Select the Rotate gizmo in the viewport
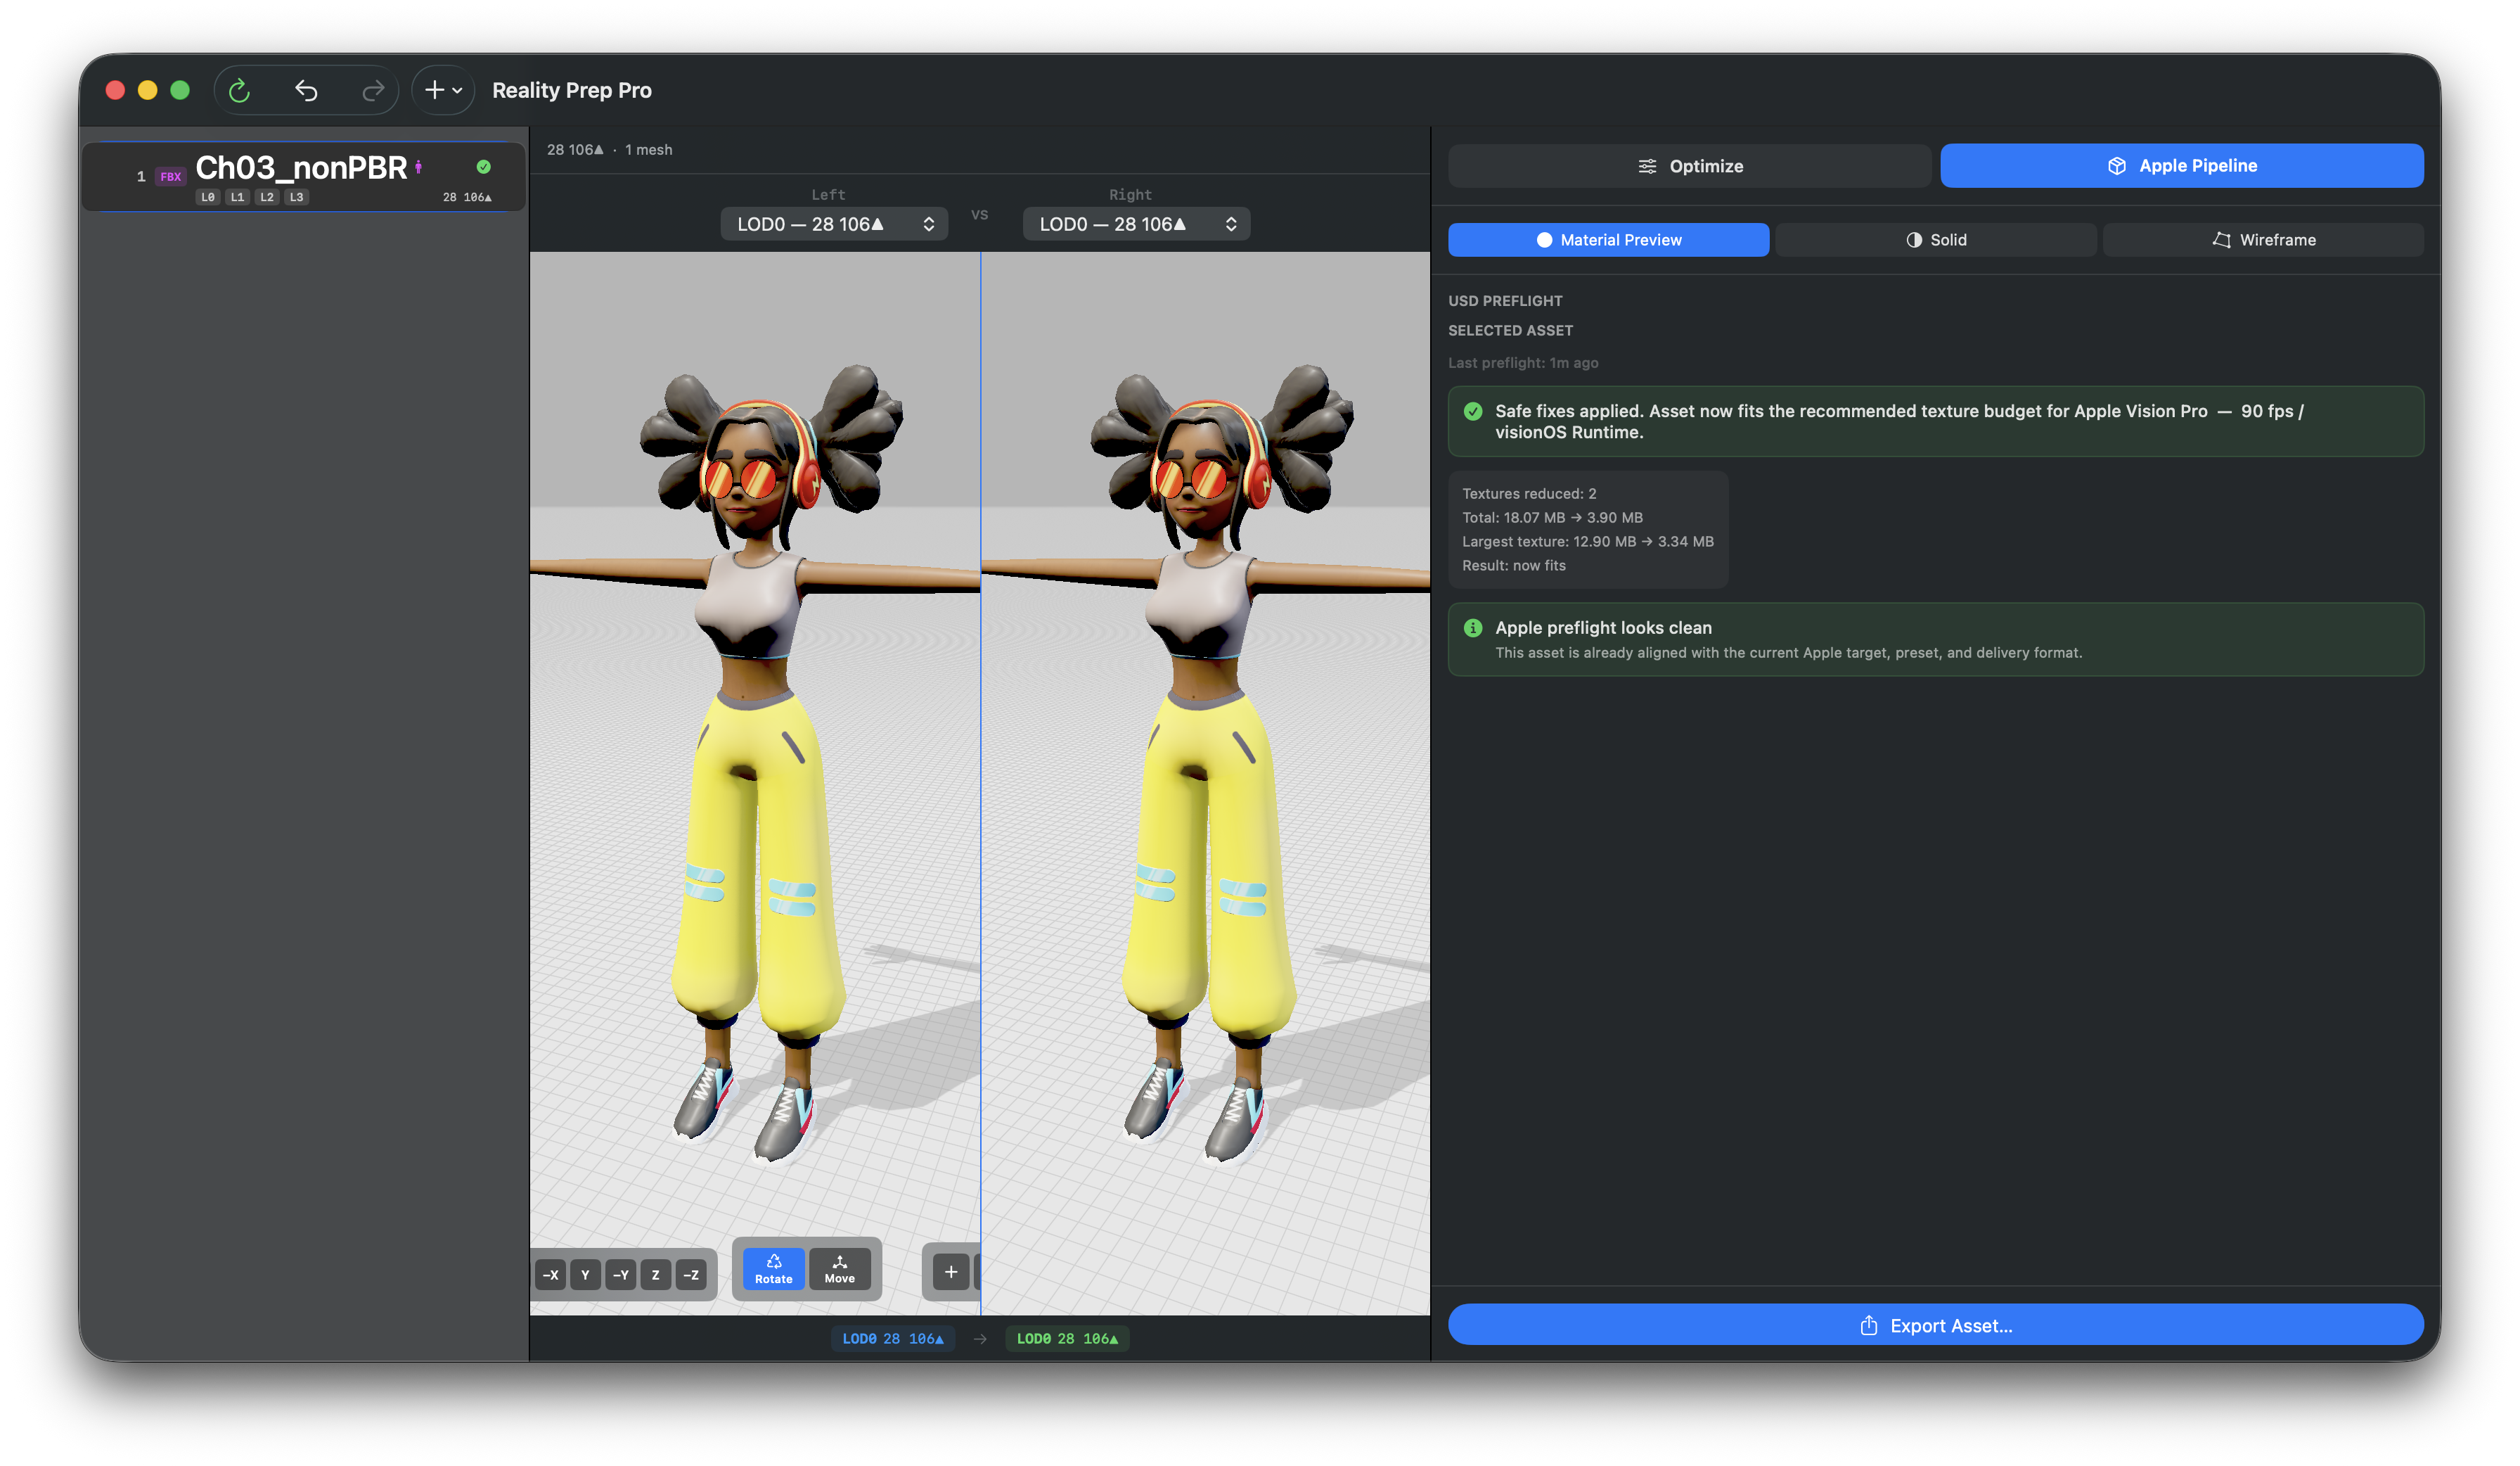2520x1466 pixels. [772, 1270]
